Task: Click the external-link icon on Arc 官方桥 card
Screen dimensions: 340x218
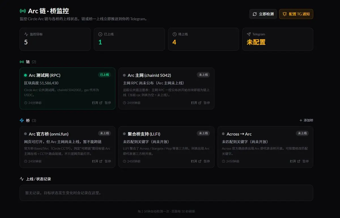Action: point(101,161)
